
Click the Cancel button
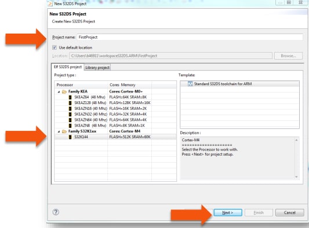click(289, 212)
